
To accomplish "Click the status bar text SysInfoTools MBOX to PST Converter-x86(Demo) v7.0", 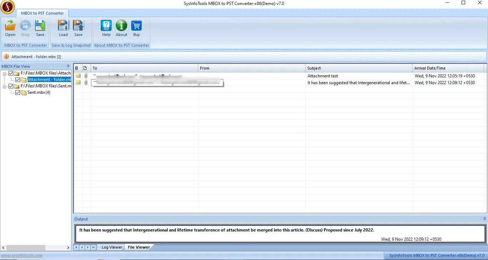I will tap(437, 255).
